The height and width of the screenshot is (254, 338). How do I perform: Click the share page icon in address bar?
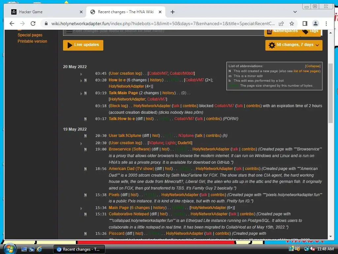pyautogui.click(x=281, y=23)
